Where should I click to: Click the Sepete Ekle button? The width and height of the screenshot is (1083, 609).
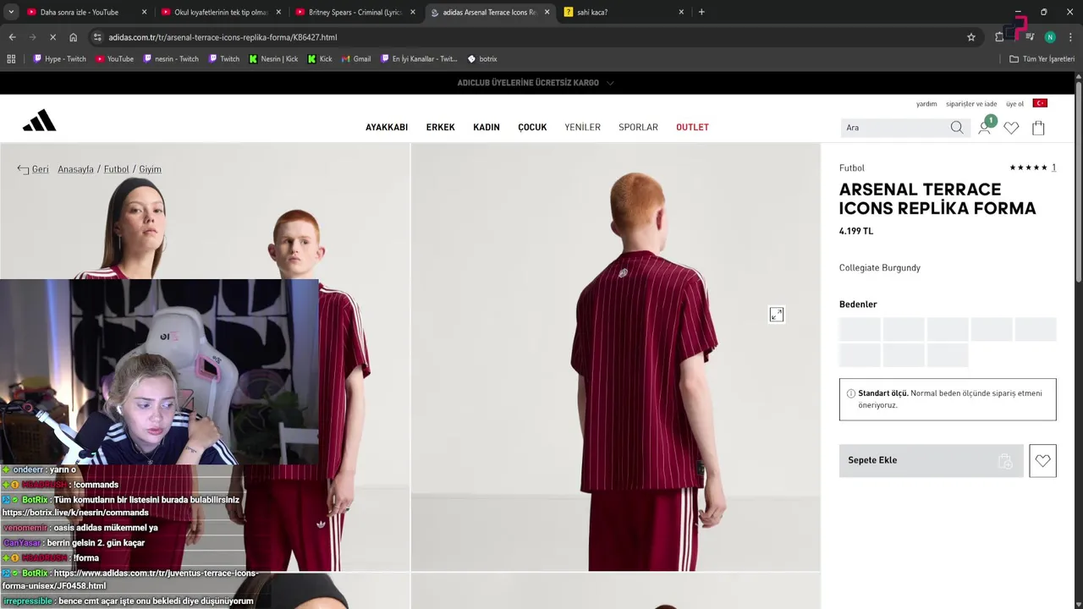pyautogui.click(x=931, y=461)
